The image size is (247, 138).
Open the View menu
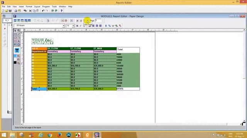[x=15, y=7]
